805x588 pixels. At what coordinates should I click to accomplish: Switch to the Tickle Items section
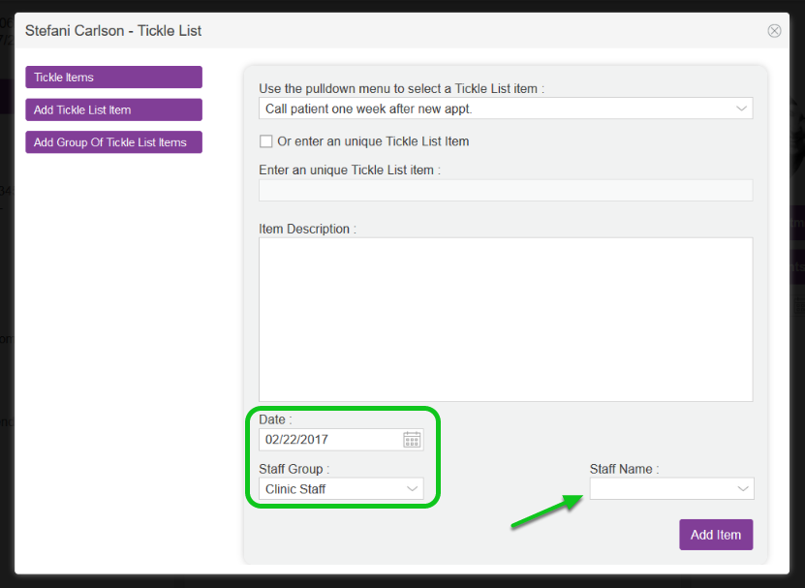tap(114, 77)
